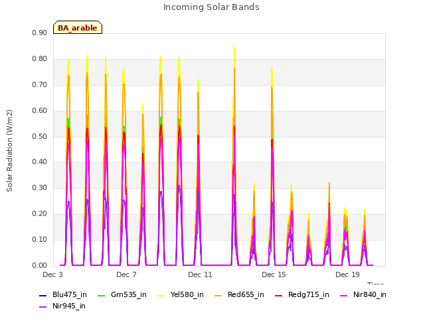
Task: Click the purple Nir945_in color marker
Action: (42, 307)
